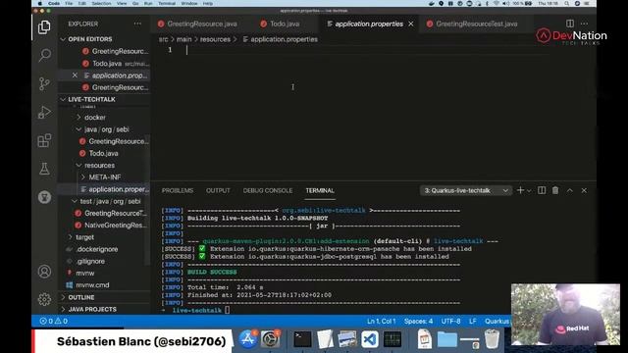Open the Output panel tab
Viewport: 628px width, 353px height.
(218, 190)
